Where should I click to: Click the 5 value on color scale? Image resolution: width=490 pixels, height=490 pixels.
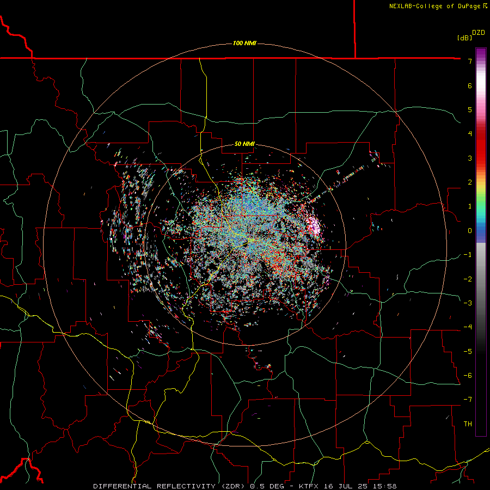[470, 109]
